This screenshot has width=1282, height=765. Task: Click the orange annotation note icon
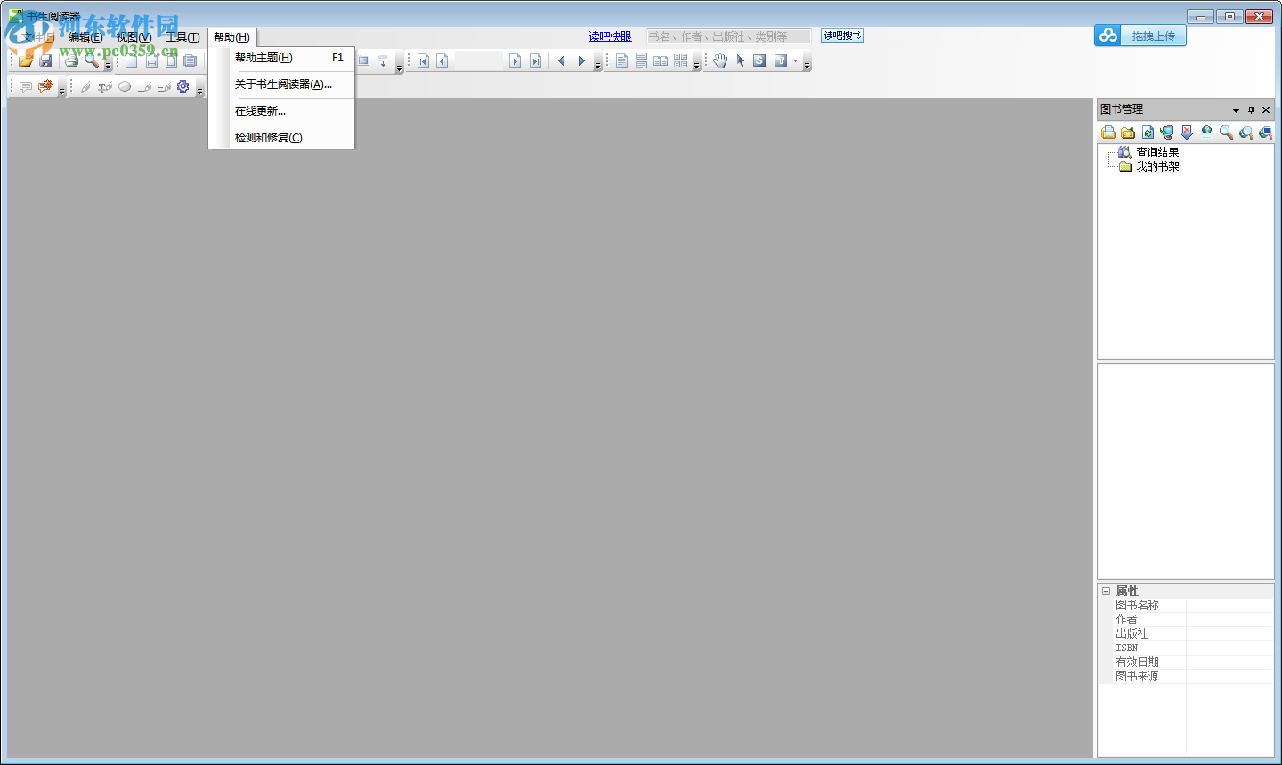click(45, 86)
